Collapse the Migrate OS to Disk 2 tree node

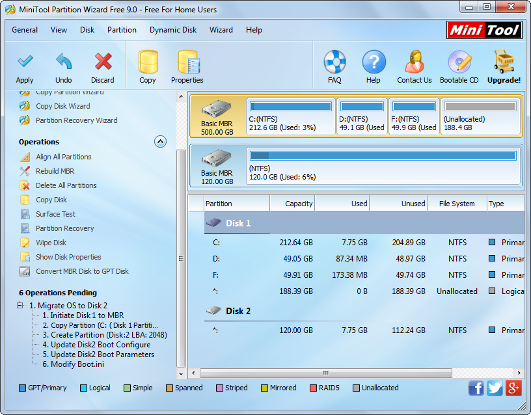coord(20,305)
